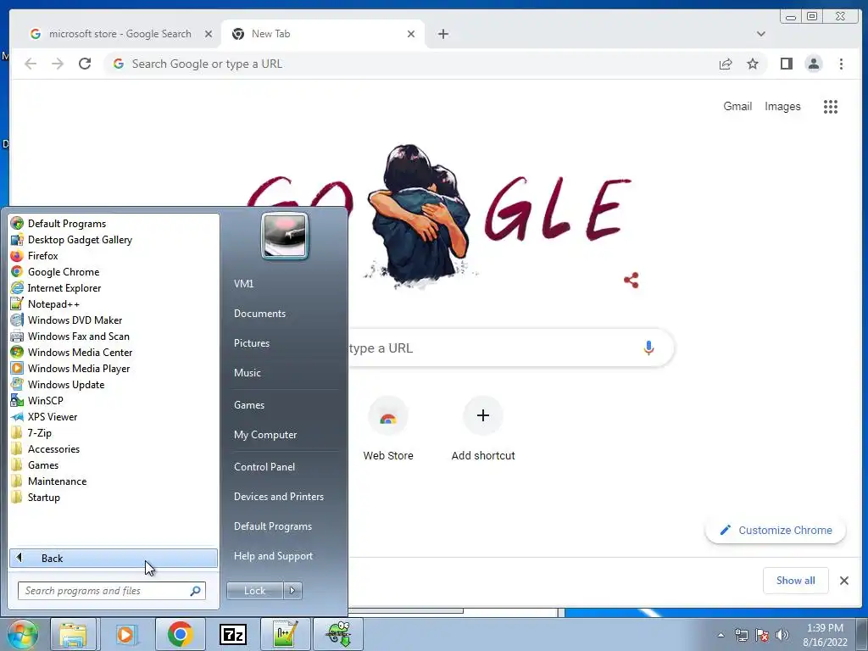Click the Search programs and files box
The width and height of the screenshot is (868, 651).
(x=111, y=591)
